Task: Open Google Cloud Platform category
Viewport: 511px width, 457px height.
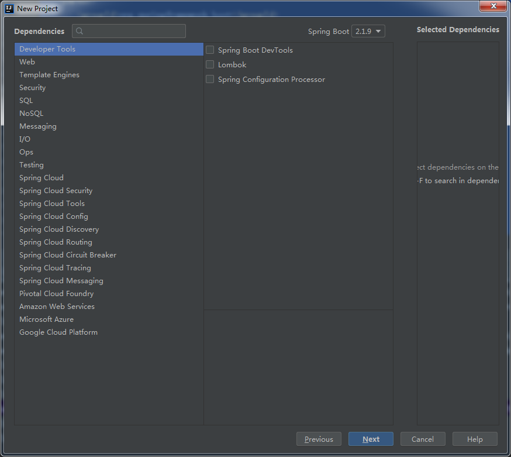Action: pyautogui.click(x=109, y=332)
